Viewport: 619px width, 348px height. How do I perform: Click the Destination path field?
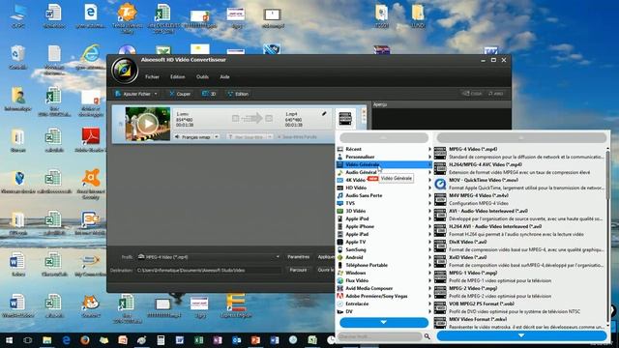click(209, 271)
